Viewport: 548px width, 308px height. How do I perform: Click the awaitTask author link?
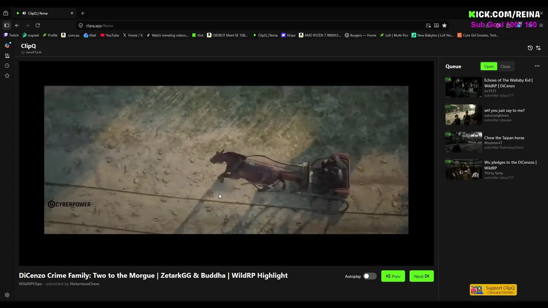(33, 52)
